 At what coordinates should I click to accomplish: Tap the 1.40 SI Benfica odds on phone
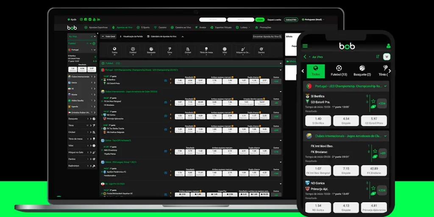tap(318, 121)
